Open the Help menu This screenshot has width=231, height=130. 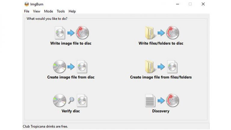[x=72, y=11]
